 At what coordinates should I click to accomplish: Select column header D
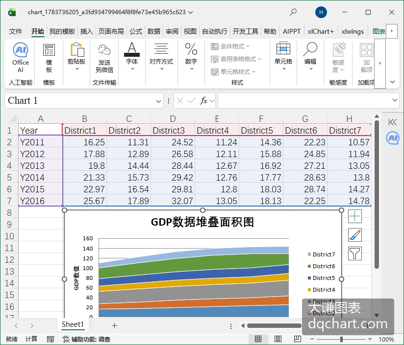coord(173,118)
